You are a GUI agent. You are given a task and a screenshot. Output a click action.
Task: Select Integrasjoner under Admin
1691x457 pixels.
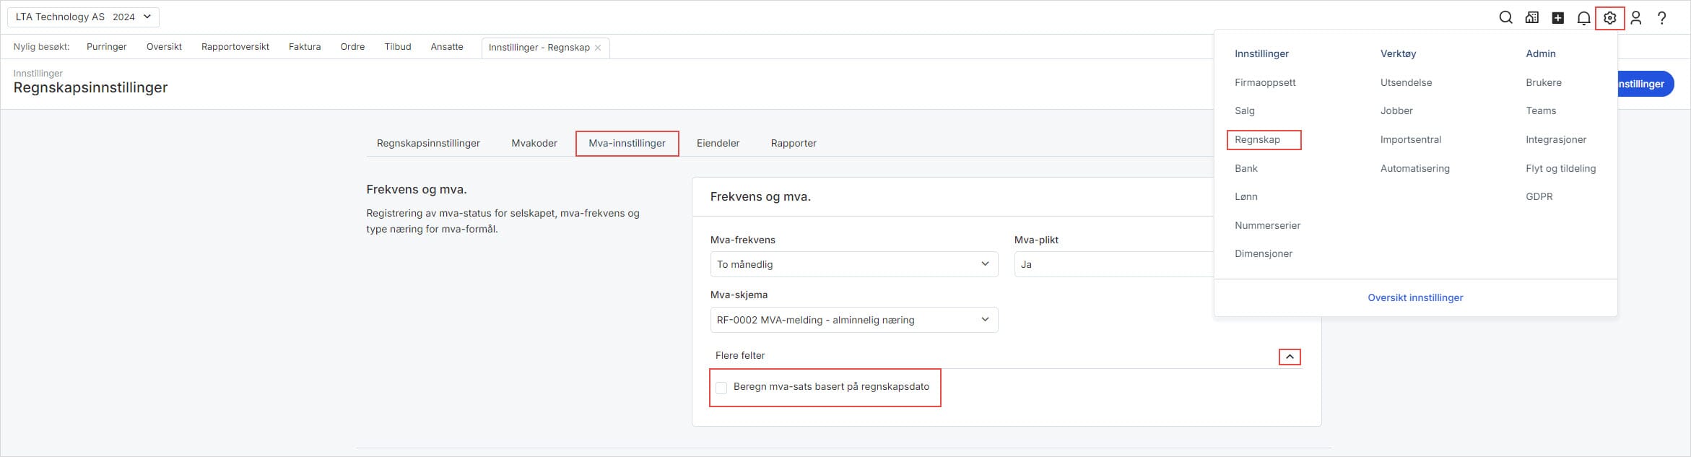pos(1555,139)
